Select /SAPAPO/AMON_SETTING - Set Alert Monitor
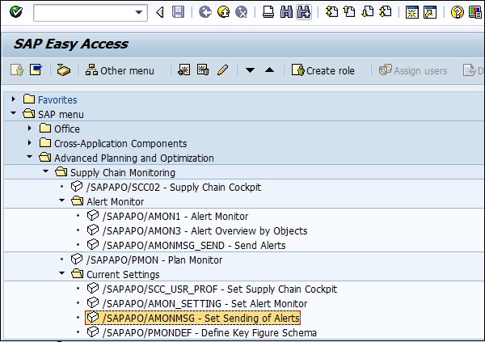Viewport: 485px width, 342px height. tap(205, 304)
